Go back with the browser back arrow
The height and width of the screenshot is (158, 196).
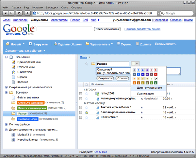tap(5, 13)
